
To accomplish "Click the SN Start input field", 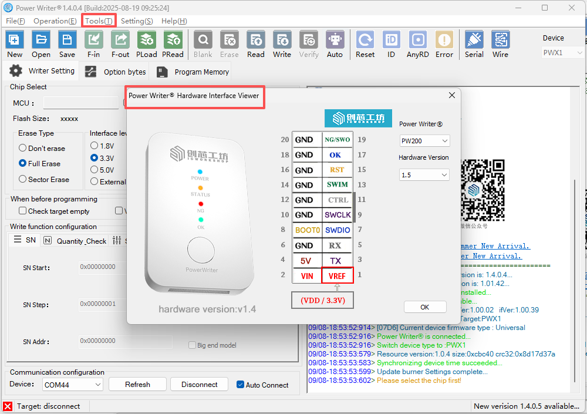I will (102, 267).
